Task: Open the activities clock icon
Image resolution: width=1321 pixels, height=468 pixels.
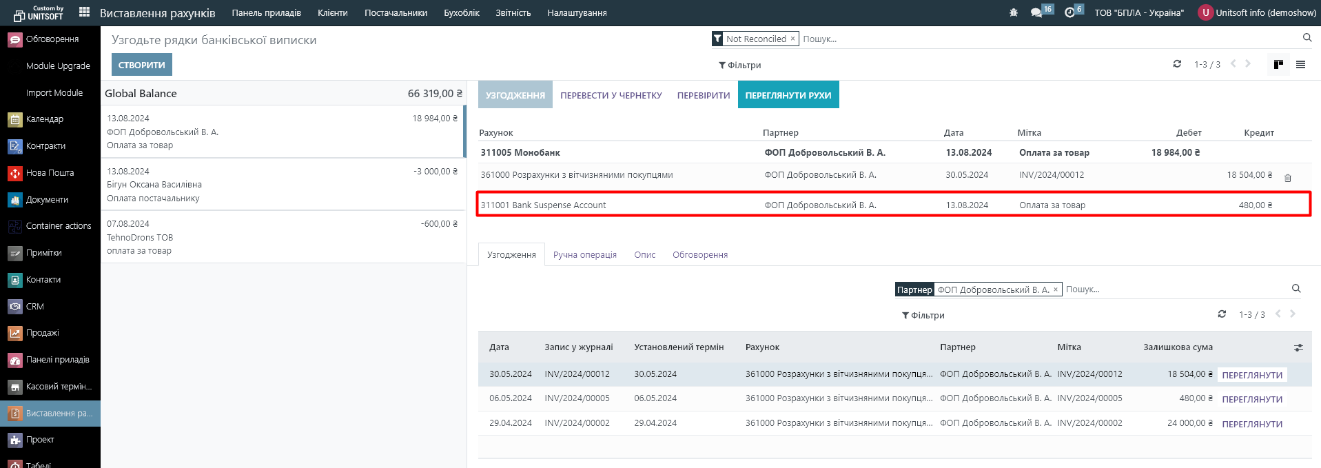Action: click(1069, 12)
